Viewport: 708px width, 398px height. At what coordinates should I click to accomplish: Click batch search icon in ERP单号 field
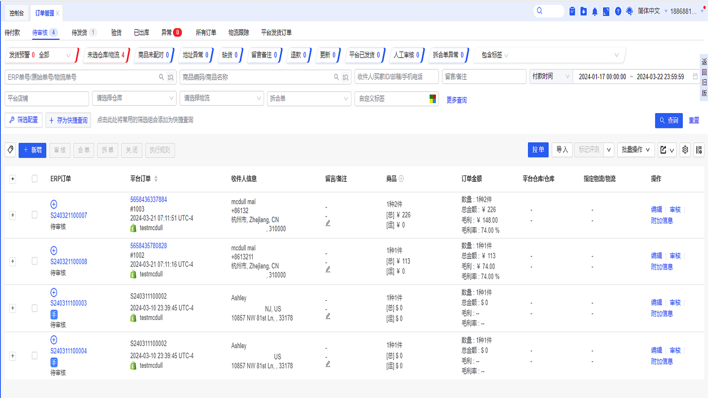170,77
